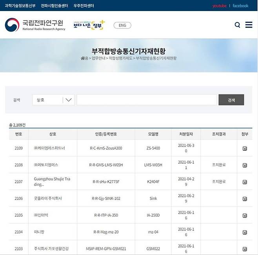Click date 2021-04-29 in row 2107
The image size is (258, 255).
[186, 182]
